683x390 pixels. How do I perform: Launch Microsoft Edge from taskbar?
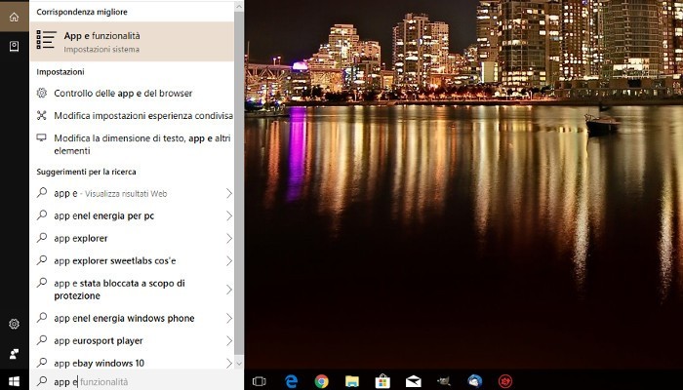coord(291,381)
